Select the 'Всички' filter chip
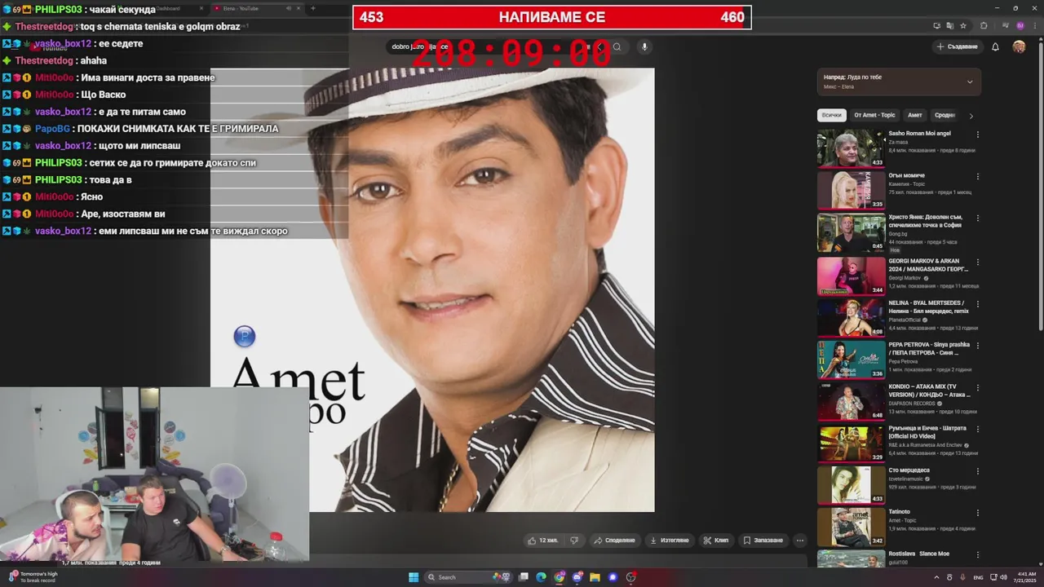 831,115
